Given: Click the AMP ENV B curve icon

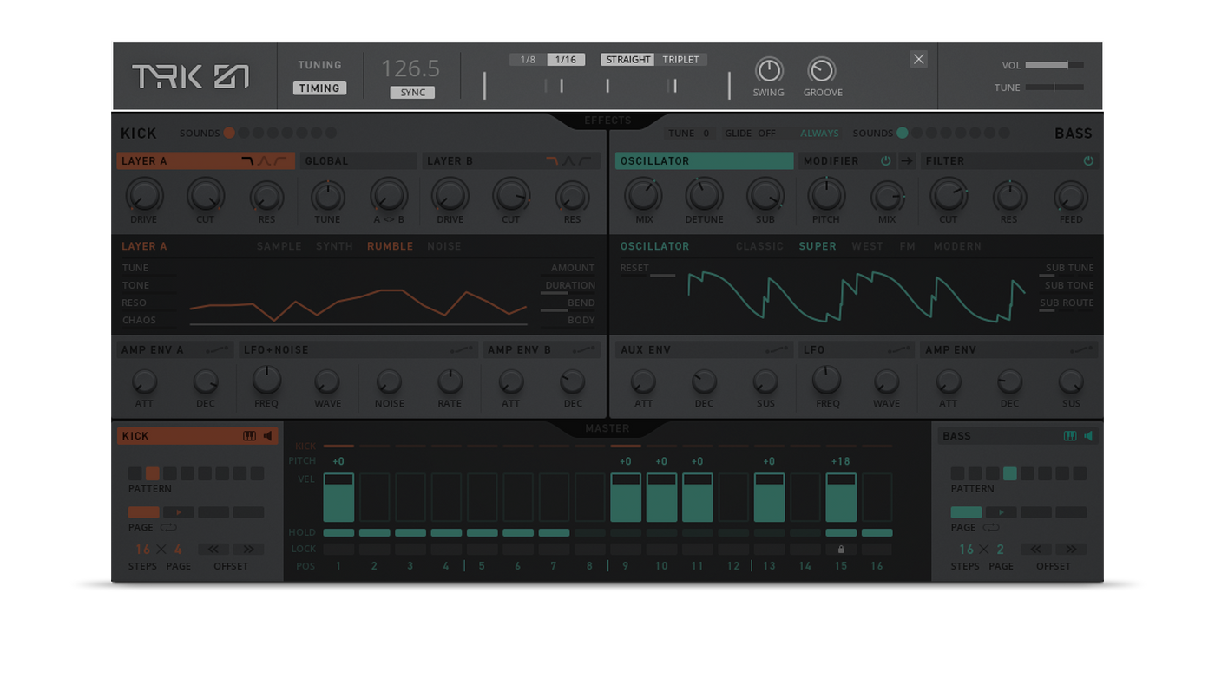Looking at the screenshot, I should pos(584,350).
